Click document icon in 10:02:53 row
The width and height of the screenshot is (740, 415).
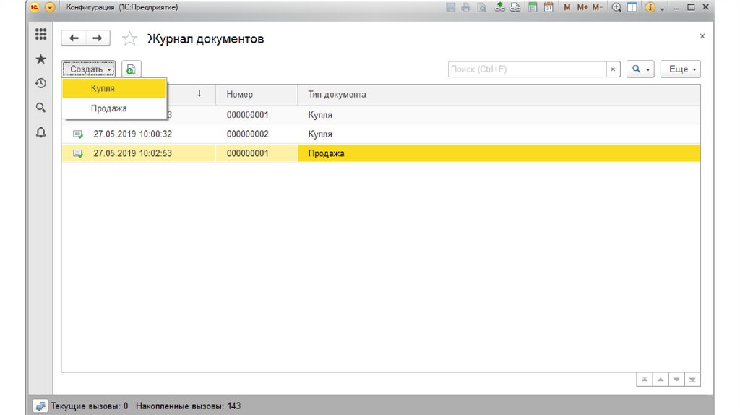[x=78, y=154]
